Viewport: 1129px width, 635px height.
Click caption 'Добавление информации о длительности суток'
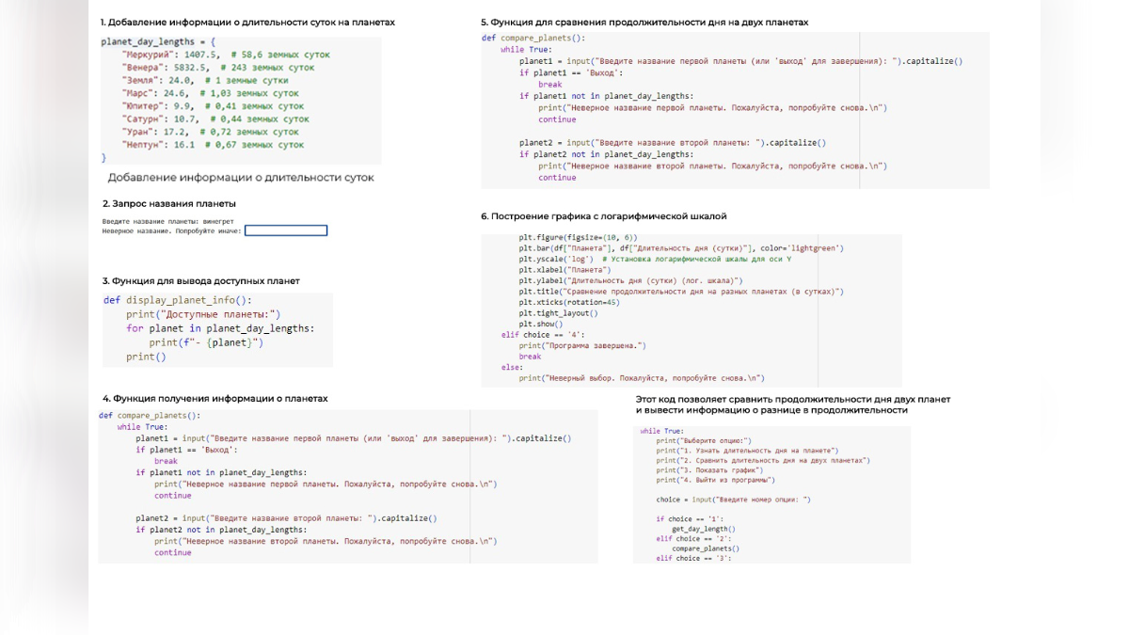(241, 177)
